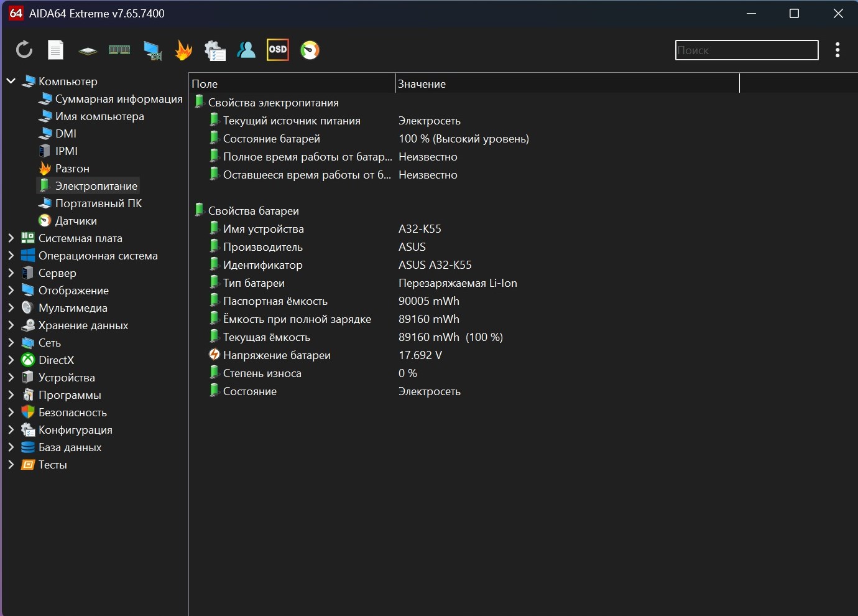This screenshot has width=858, height=616.
Task: Click the Refresh toolbar icon
Action: (24, 50)
